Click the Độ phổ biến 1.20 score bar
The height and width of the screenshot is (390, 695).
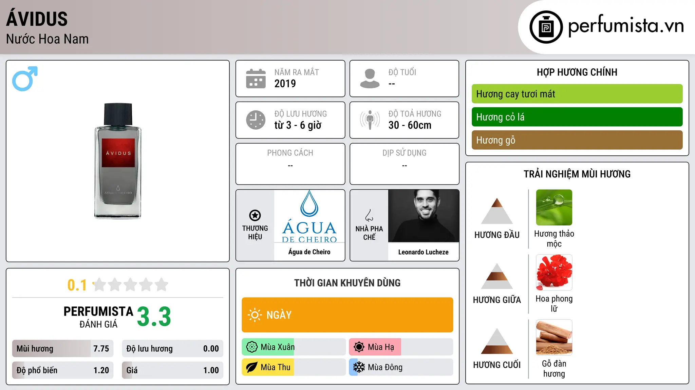[x=63, y=370]
